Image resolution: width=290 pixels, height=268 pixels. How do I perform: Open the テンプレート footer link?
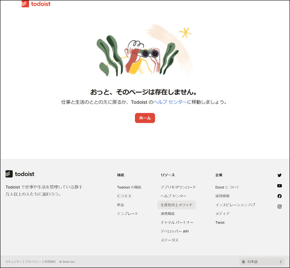[x=127, y=213]
